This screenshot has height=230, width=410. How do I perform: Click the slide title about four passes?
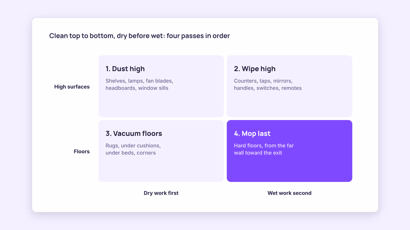139,36
